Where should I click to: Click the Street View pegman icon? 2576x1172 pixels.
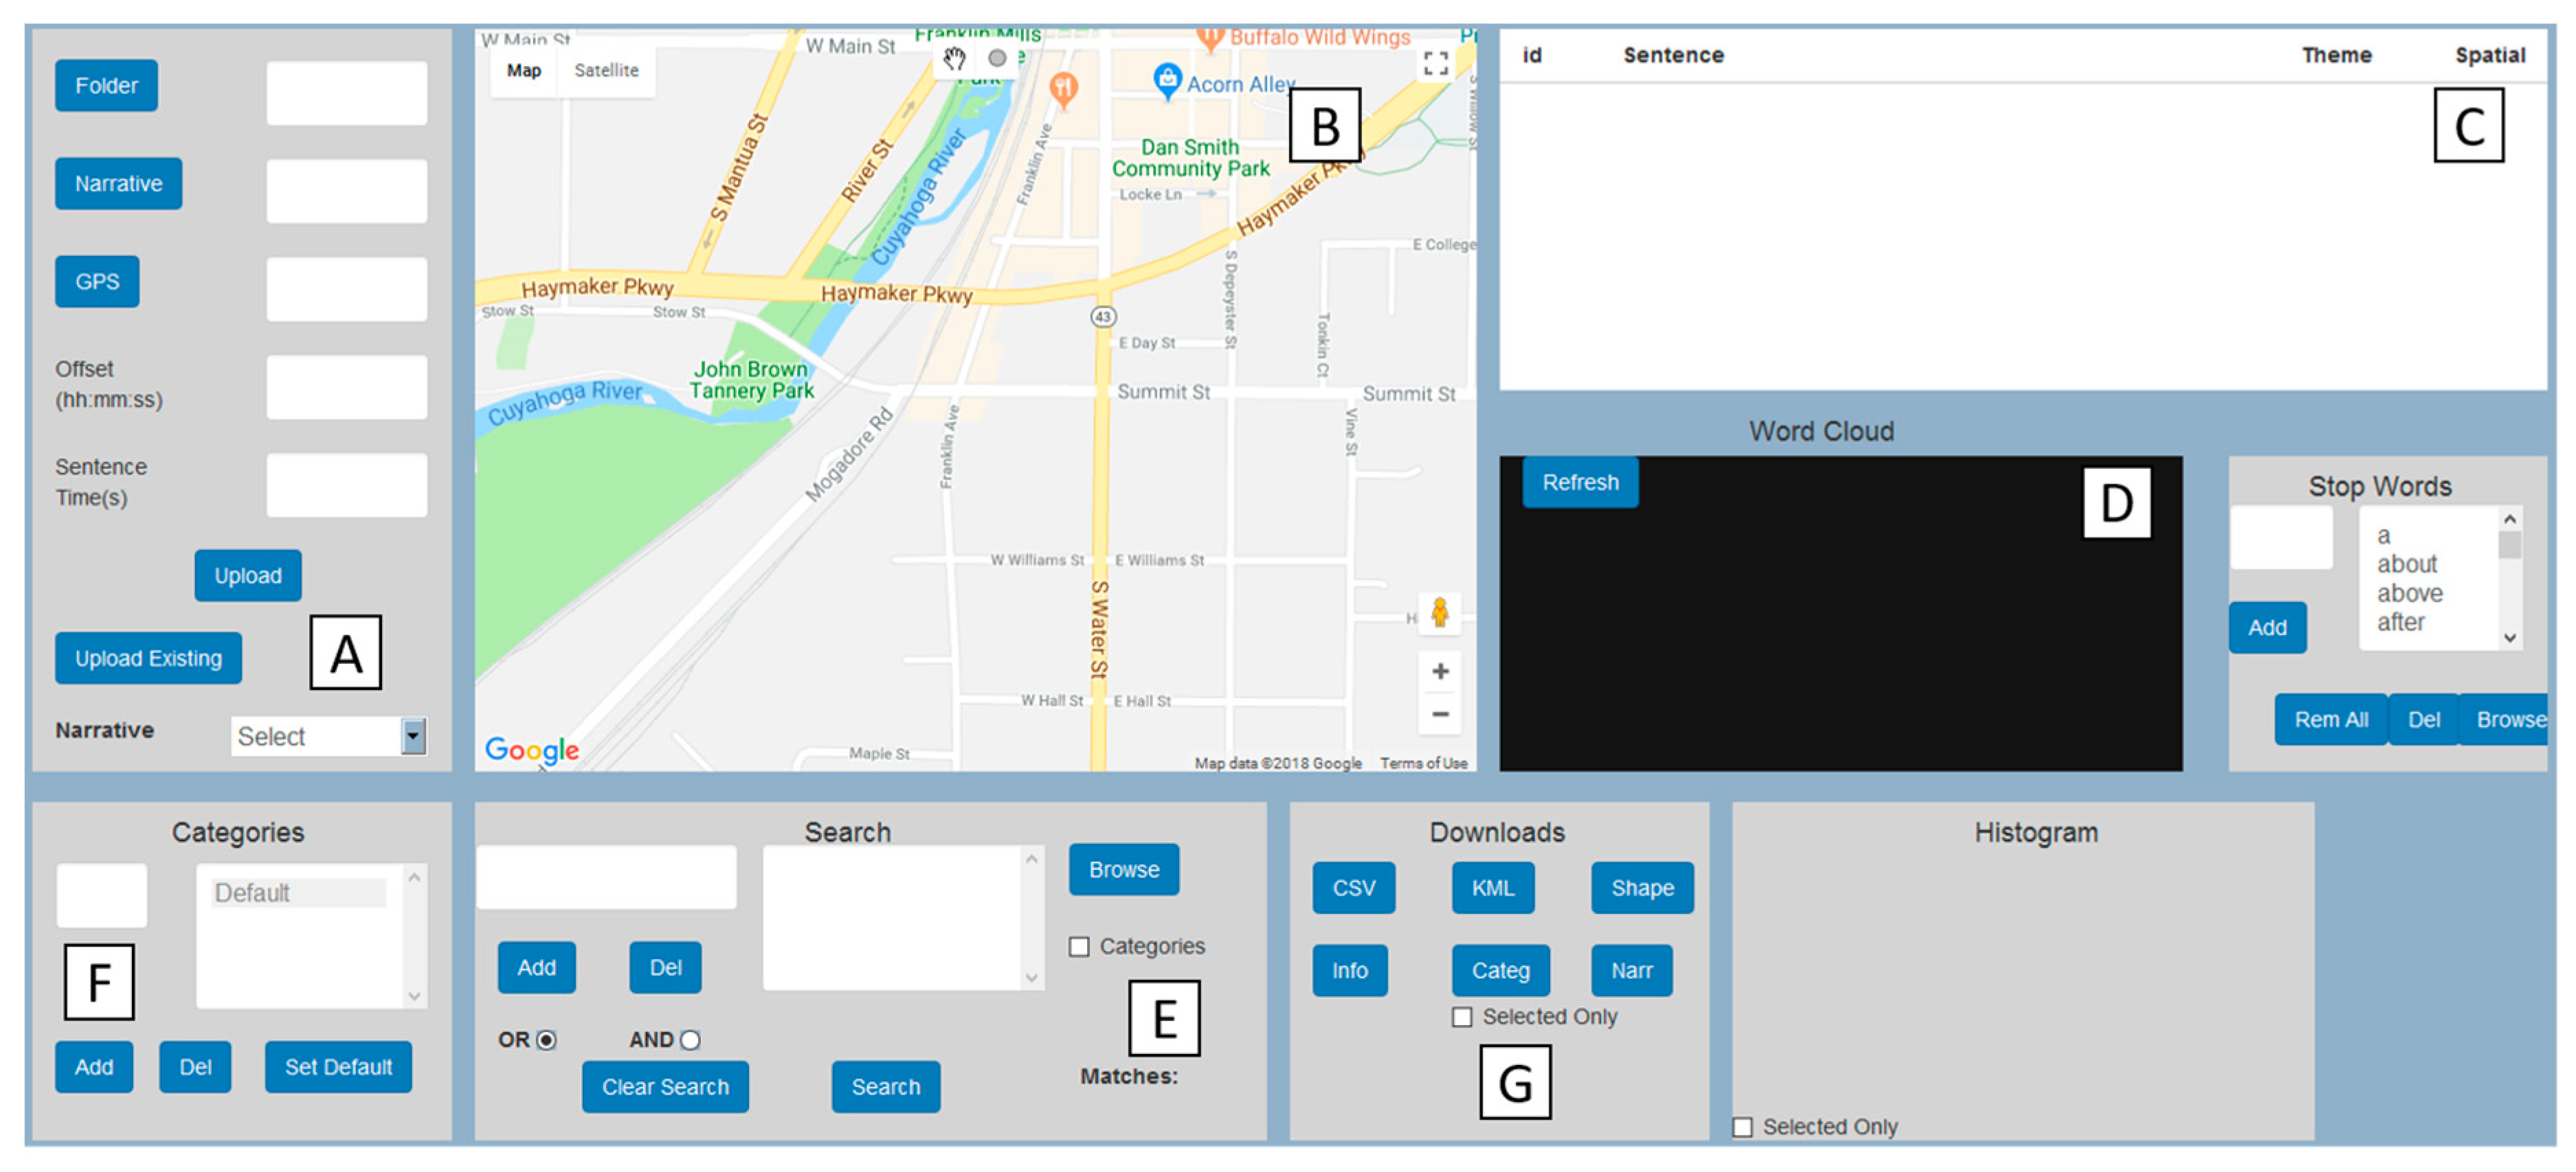point(1439,612)
